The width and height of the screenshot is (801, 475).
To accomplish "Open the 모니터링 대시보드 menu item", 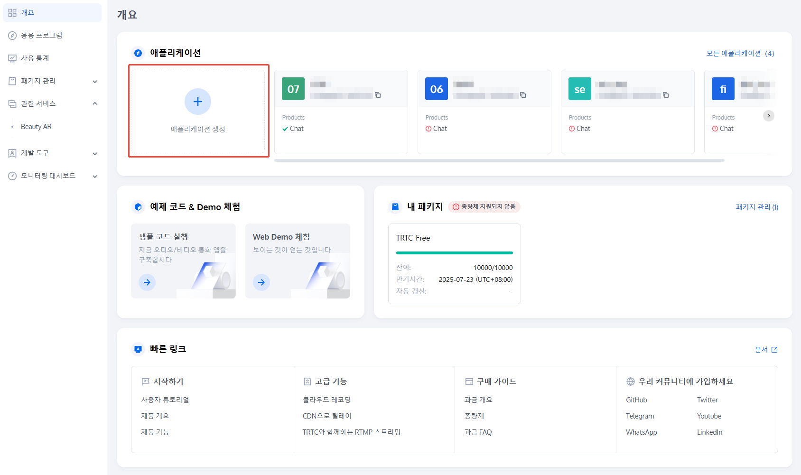I will (52, 176).
